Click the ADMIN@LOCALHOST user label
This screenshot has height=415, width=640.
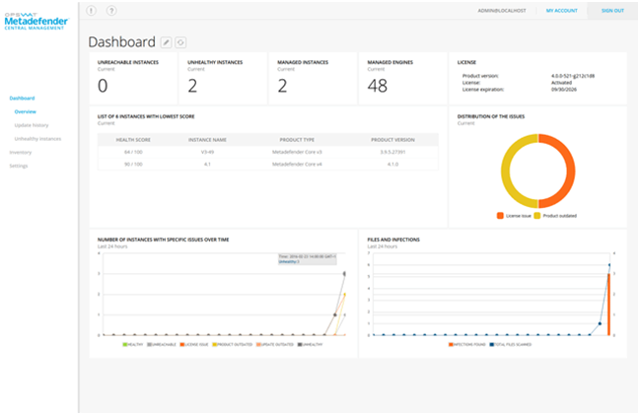502,11
